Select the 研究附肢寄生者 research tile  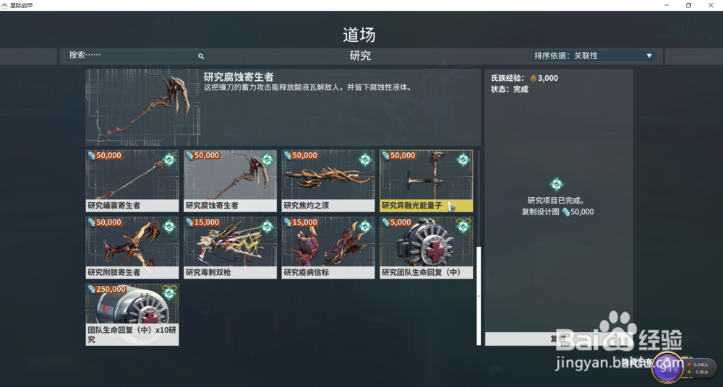(132, 248)
